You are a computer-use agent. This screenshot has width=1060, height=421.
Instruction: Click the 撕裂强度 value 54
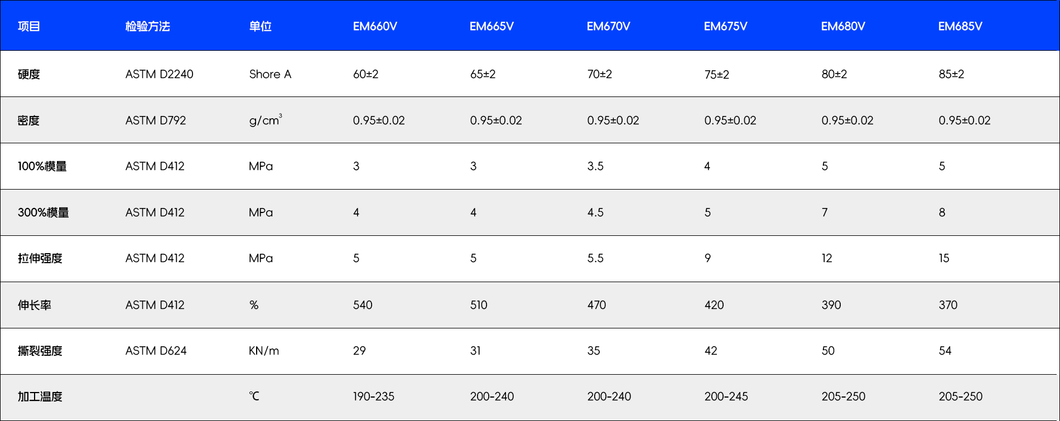945,351
